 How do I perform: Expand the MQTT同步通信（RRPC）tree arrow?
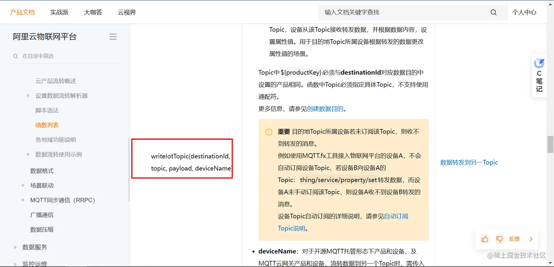click(x=23, y=200)
